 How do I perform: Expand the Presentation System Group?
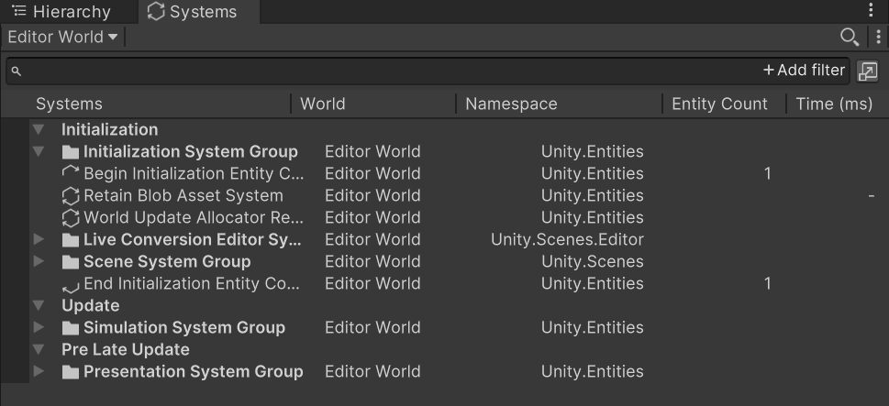pyautogui.click(x=39, y=371)
